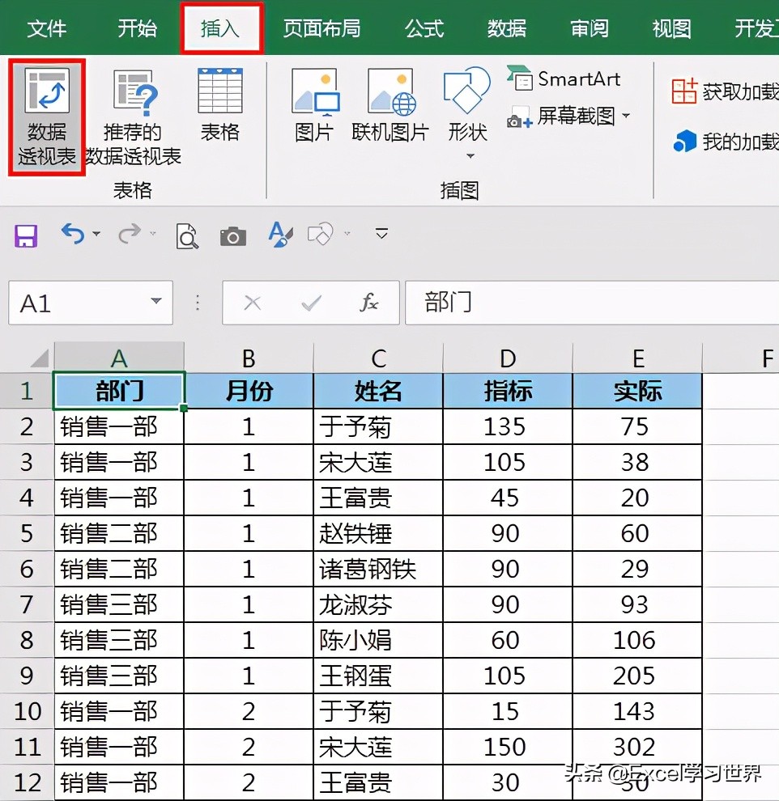Select cell containing 王钢蛋
Viewport: 779px width, 801px height.
[378, 676]
